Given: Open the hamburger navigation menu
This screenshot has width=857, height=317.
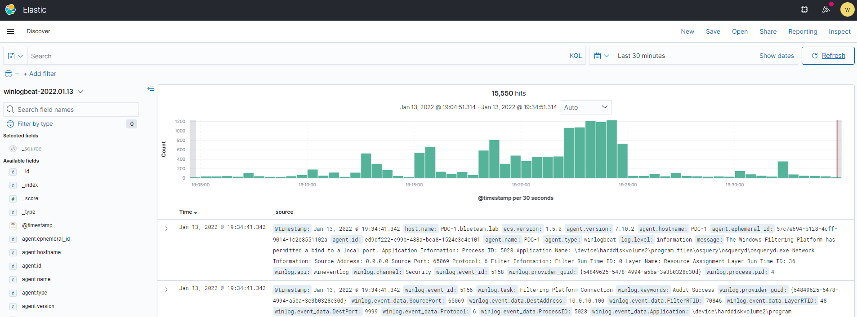Looking at the screenshot, I should pos(10,31).
